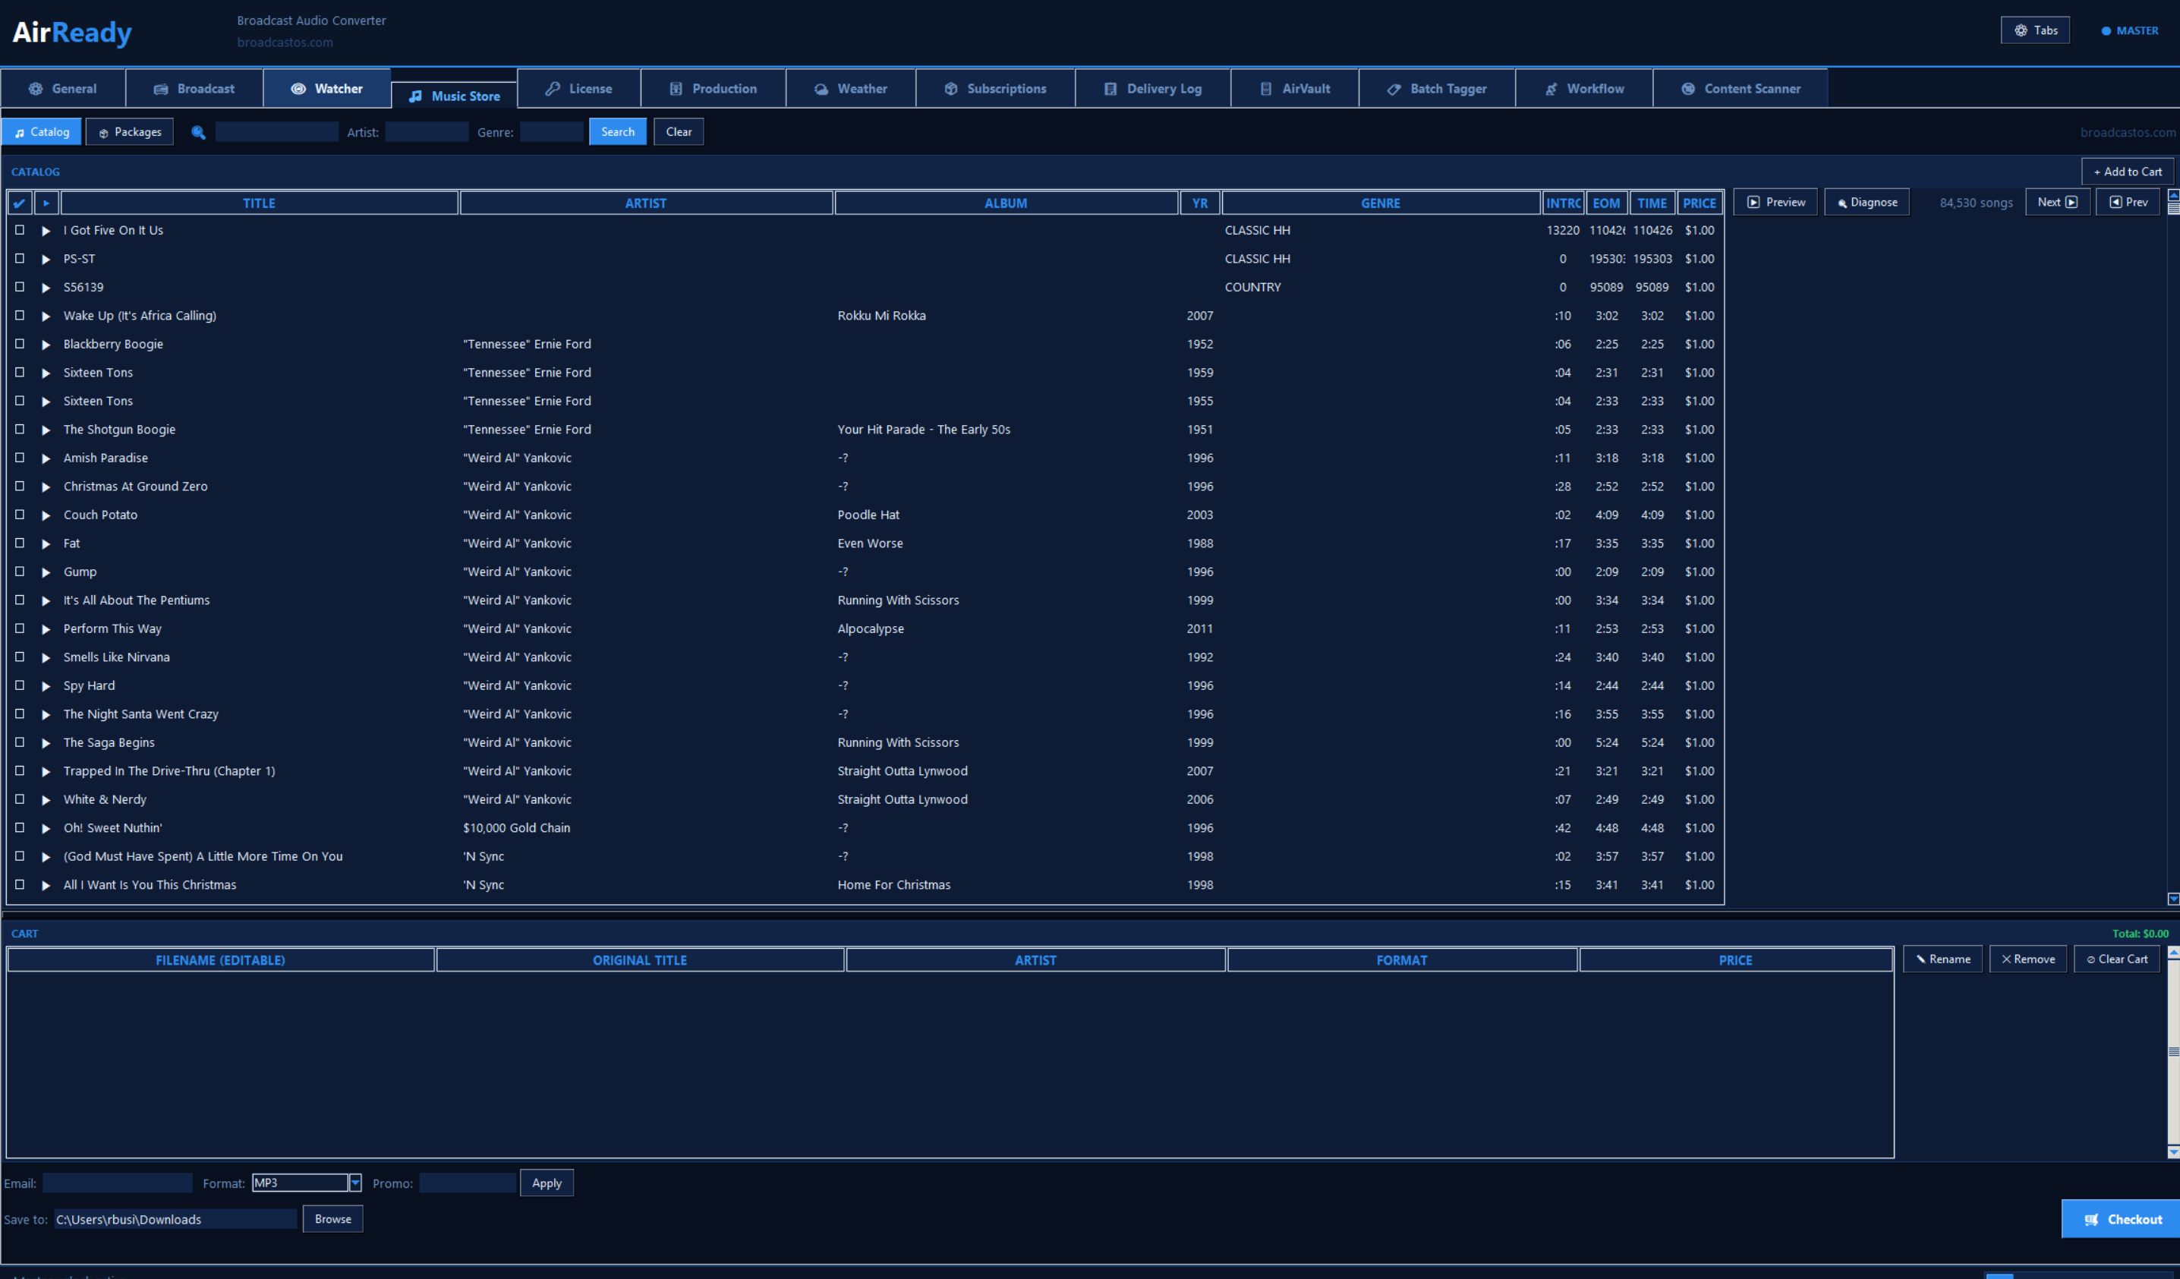Viewport: 2180px width, 1279px height.
Task: Check the box for Spy Hard
Action: click(x=19, y=685)
